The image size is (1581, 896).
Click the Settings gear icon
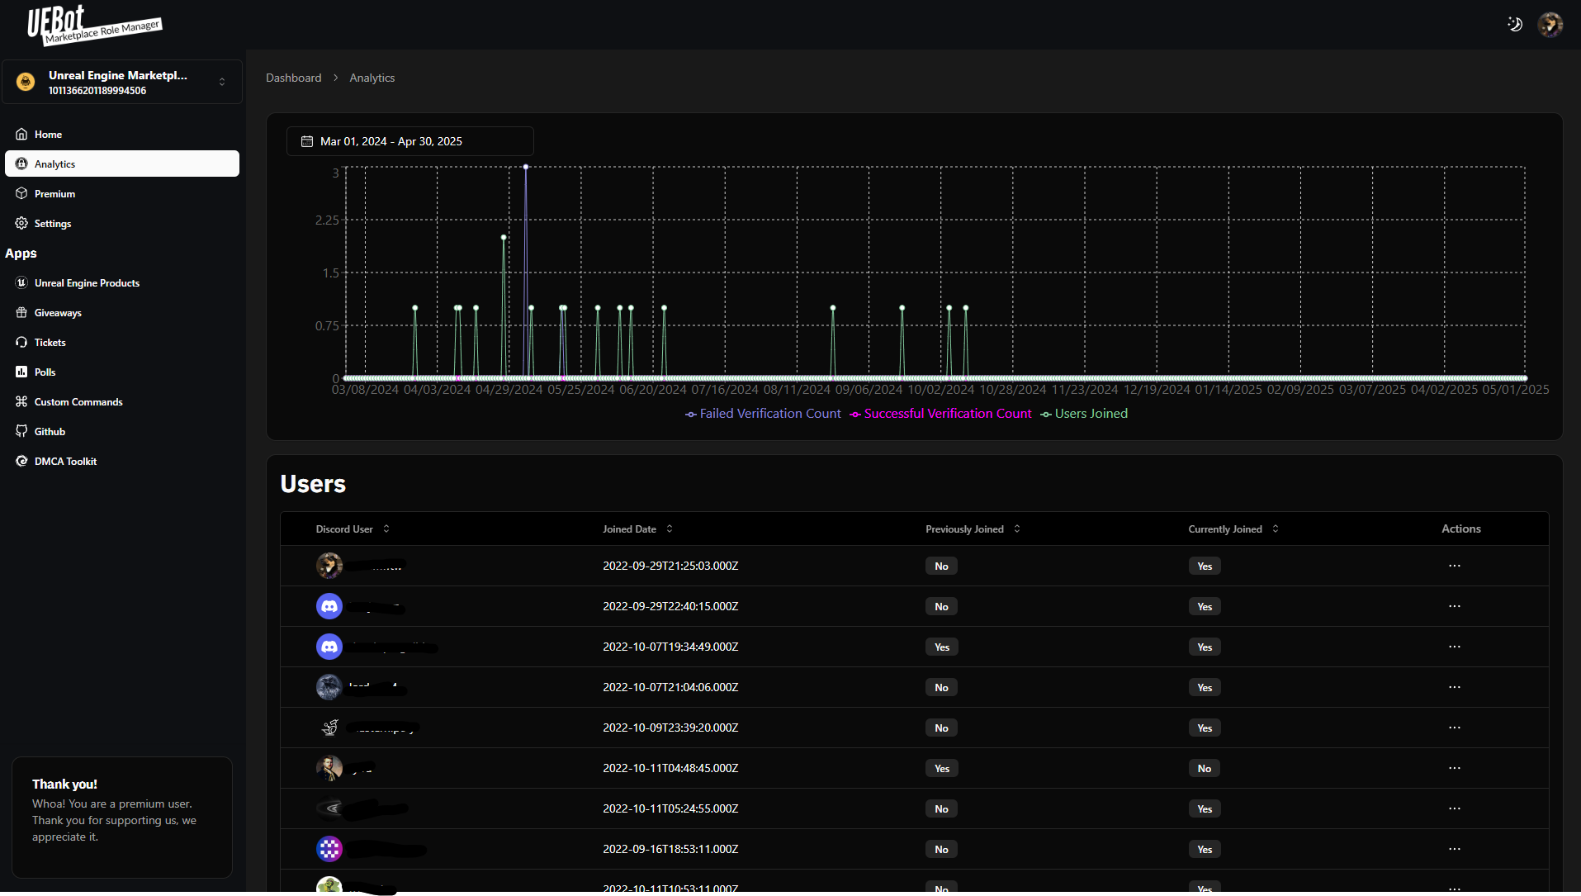[x=21, y=223]
